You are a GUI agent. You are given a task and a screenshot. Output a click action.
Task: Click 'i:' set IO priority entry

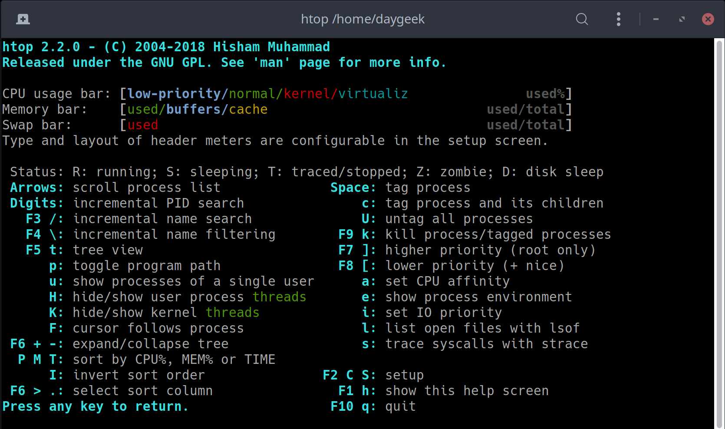(432, 313)
